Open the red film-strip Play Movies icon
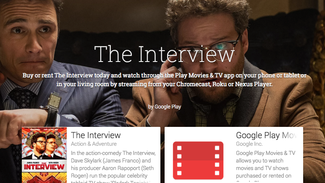This screenshot has width=325, height=183. [x=198, y=160]
